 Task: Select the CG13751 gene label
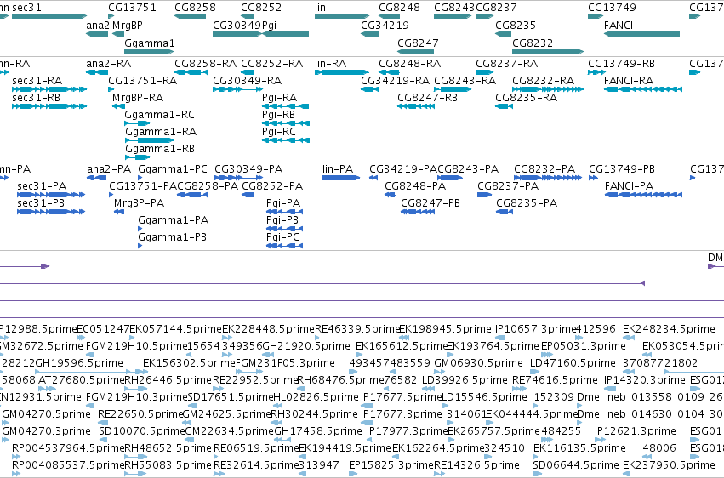(132, 8)
